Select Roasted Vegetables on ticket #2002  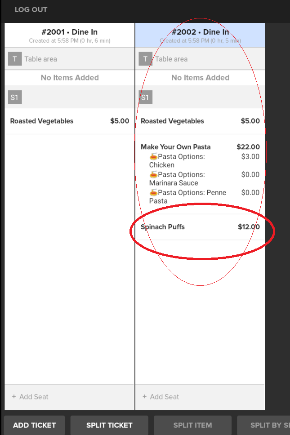(172, 121)
